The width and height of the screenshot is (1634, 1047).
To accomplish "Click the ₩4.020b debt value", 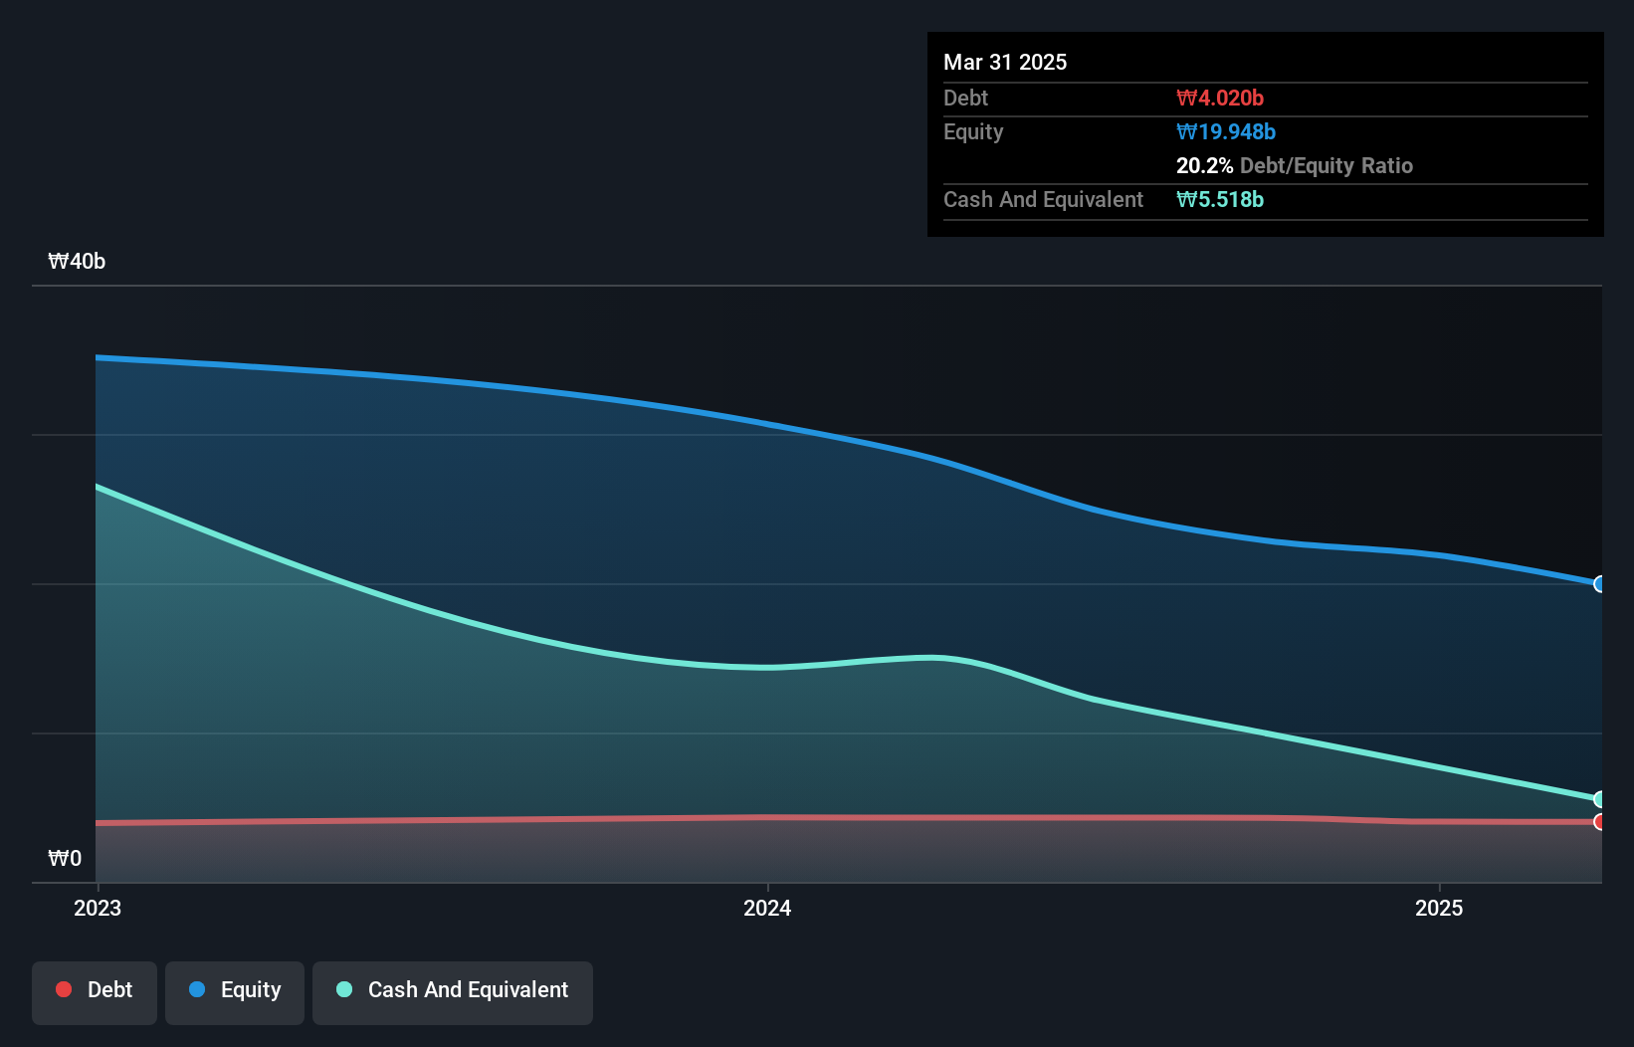I will point(1220,98).
